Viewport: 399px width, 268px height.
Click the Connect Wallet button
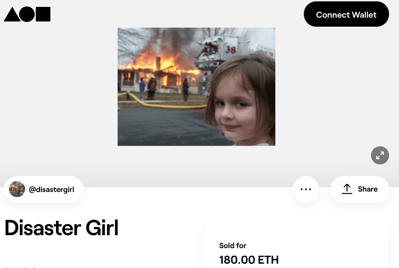tap(346, 14)
